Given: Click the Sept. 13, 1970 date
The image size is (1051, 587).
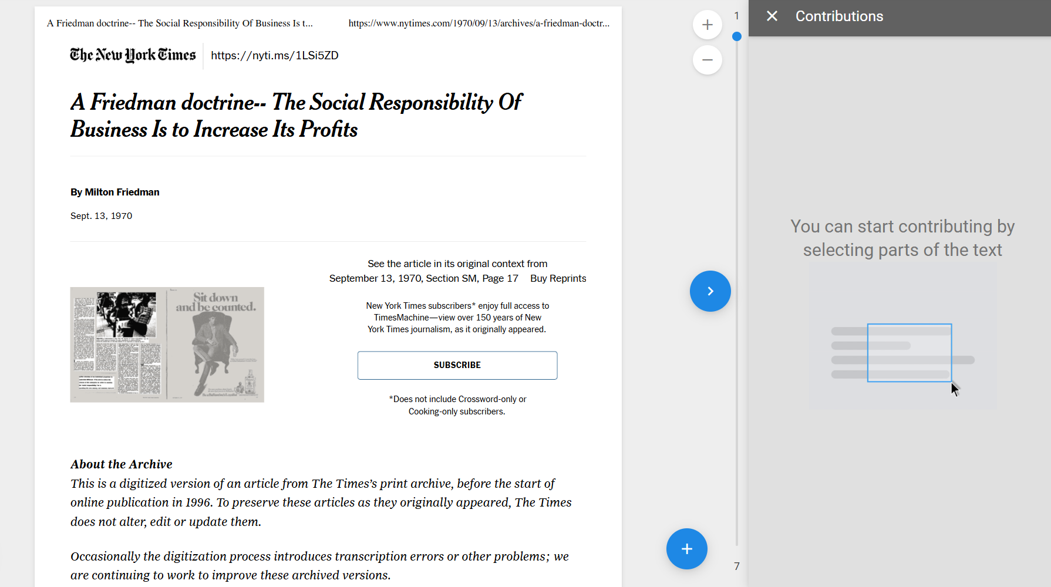Looking at the screenshot, I should 102,215.
